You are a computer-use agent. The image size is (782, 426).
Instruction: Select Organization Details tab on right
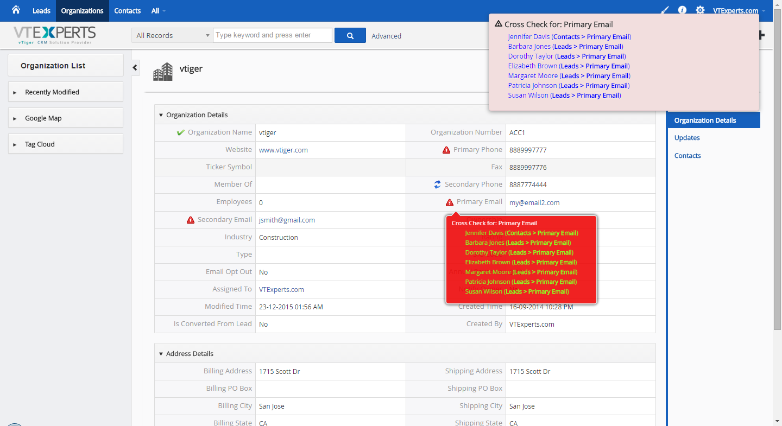tap(714, 120)
